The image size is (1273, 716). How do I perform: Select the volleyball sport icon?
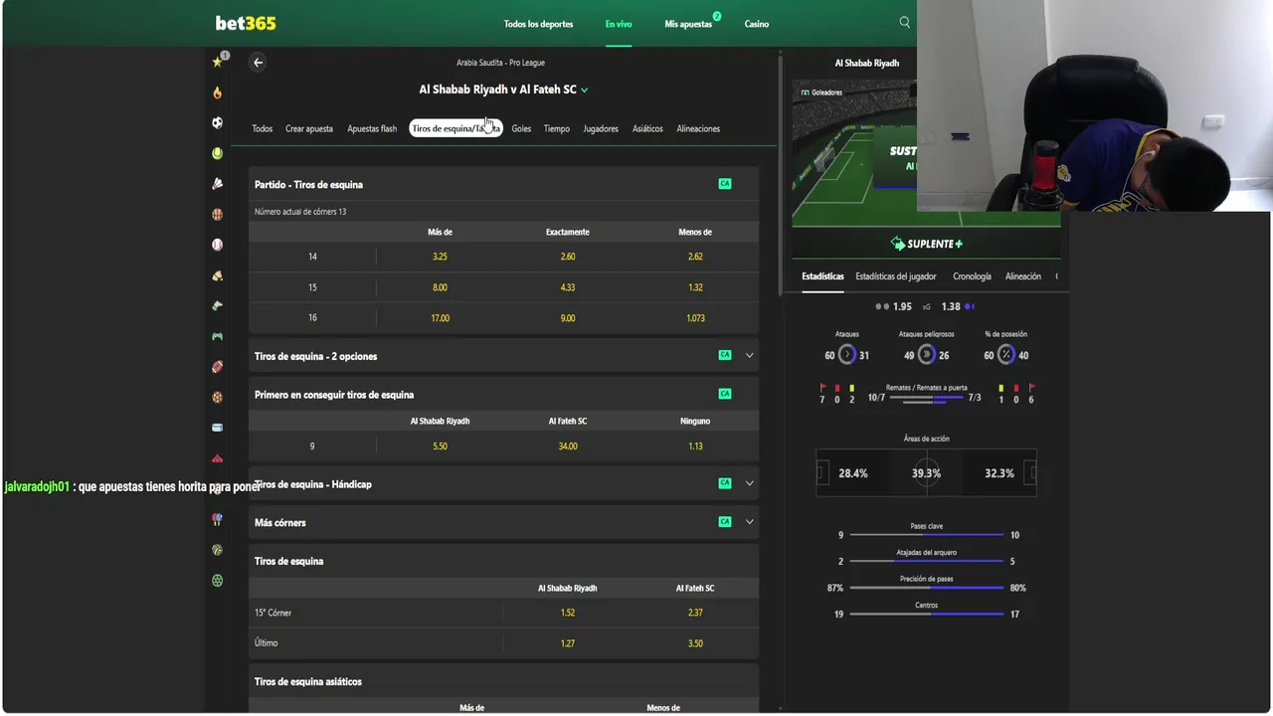click(217, 550)
